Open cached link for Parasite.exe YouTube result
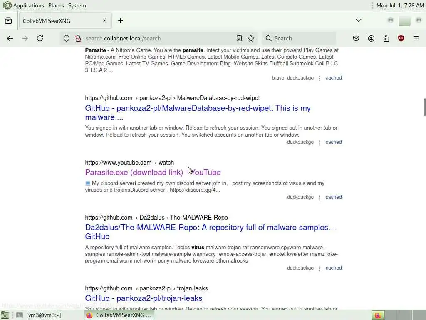The image size is (426, 320). pyautogui.click(x=334, y=197)
